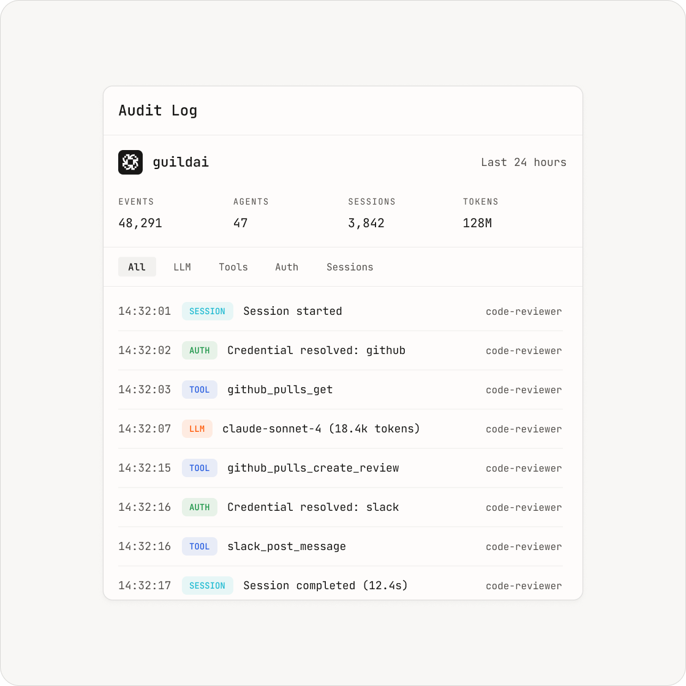
Task: Click the AUTH badge for github credential
Action: [200, 350]
